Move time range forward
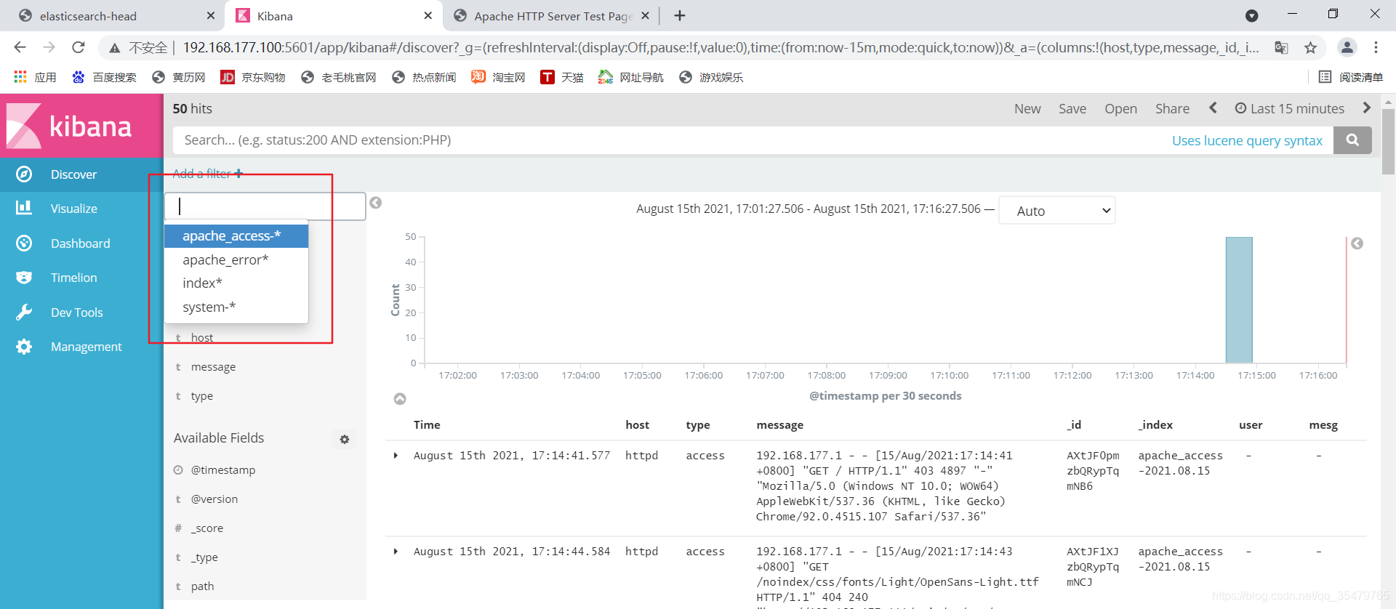Screen dimensions: 1396x609 pos(1367,108)
